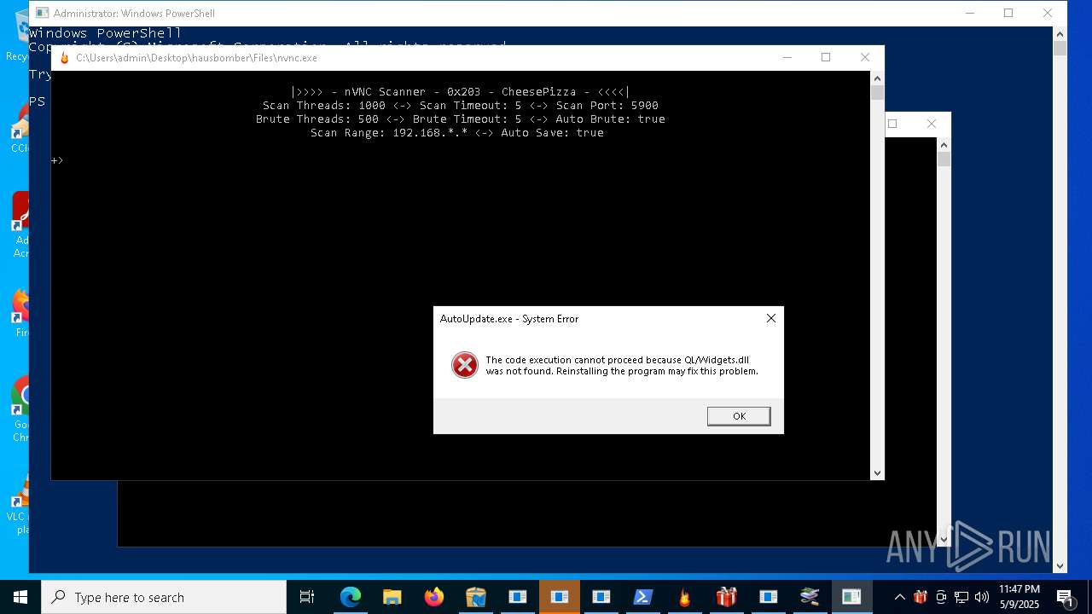Click the nvnc console scrollbar down arrow

[x=877, y=472]
